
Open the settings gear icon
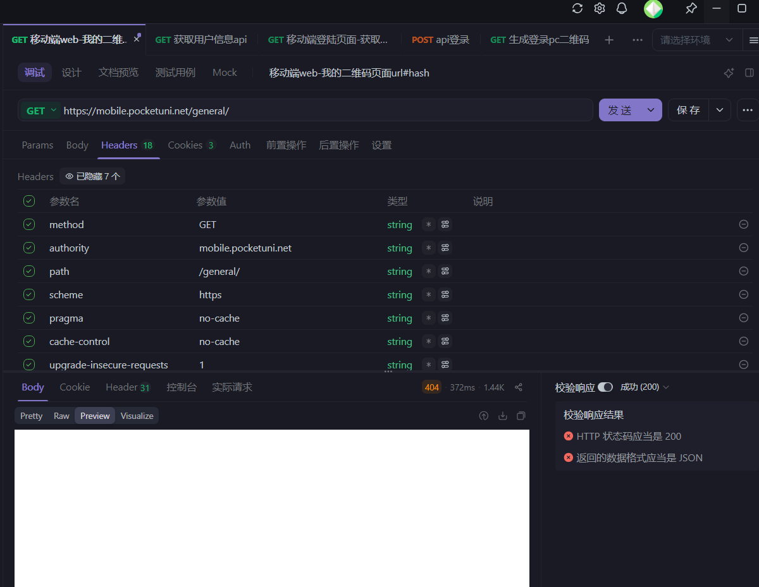[600, 8]
